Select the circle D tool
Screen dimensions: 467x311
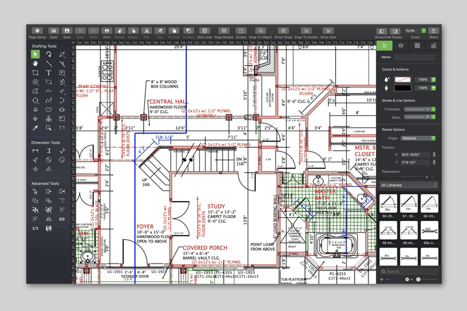35,82
